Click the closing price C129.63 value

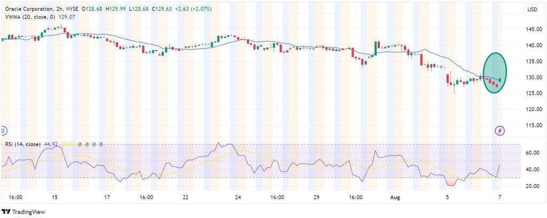point(161,9)
